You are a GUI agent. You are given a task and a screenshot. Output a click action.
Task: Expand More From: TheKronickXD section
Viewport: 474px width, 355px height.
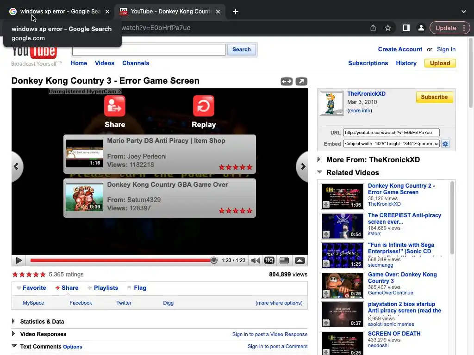319,159
